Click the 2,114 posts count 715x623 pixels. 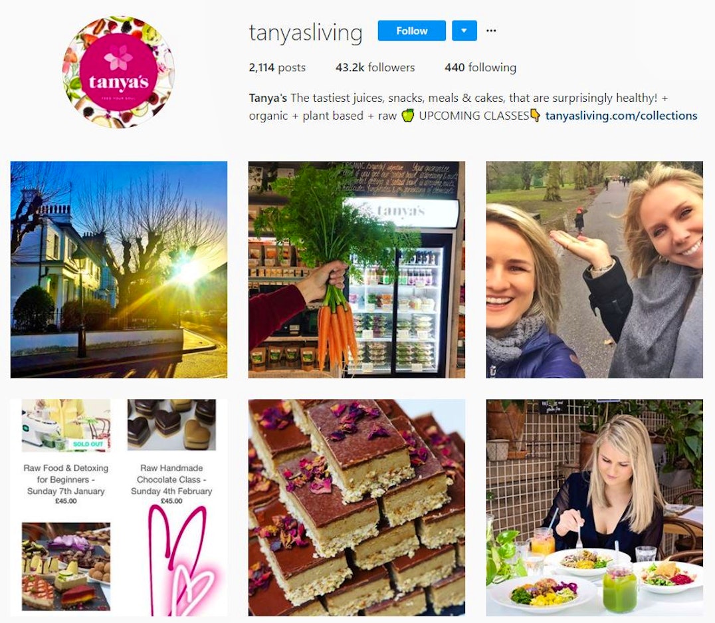(277, 68)
